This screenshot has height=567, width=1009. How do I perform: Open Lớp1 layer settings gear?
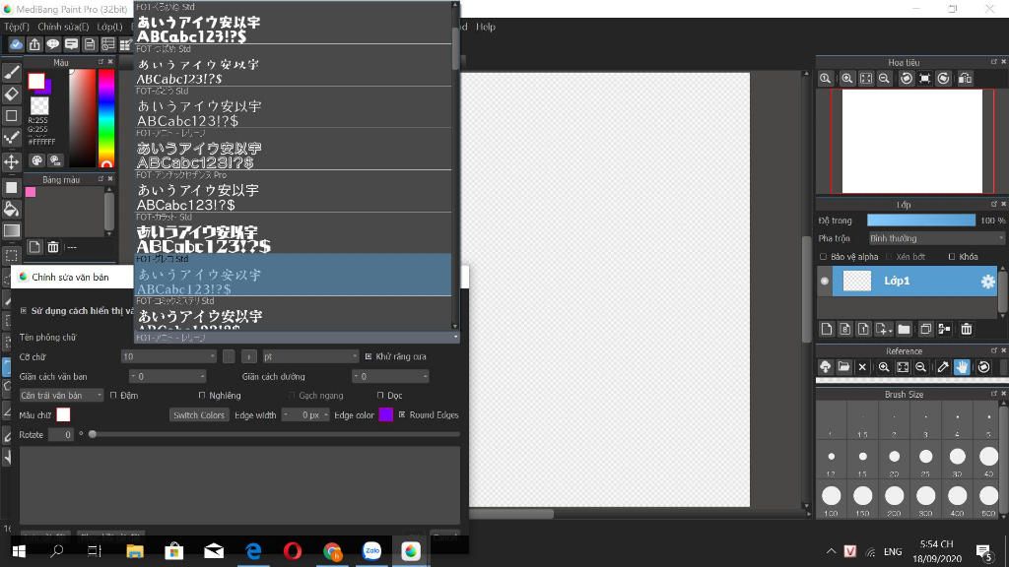[x=987, y=281]
